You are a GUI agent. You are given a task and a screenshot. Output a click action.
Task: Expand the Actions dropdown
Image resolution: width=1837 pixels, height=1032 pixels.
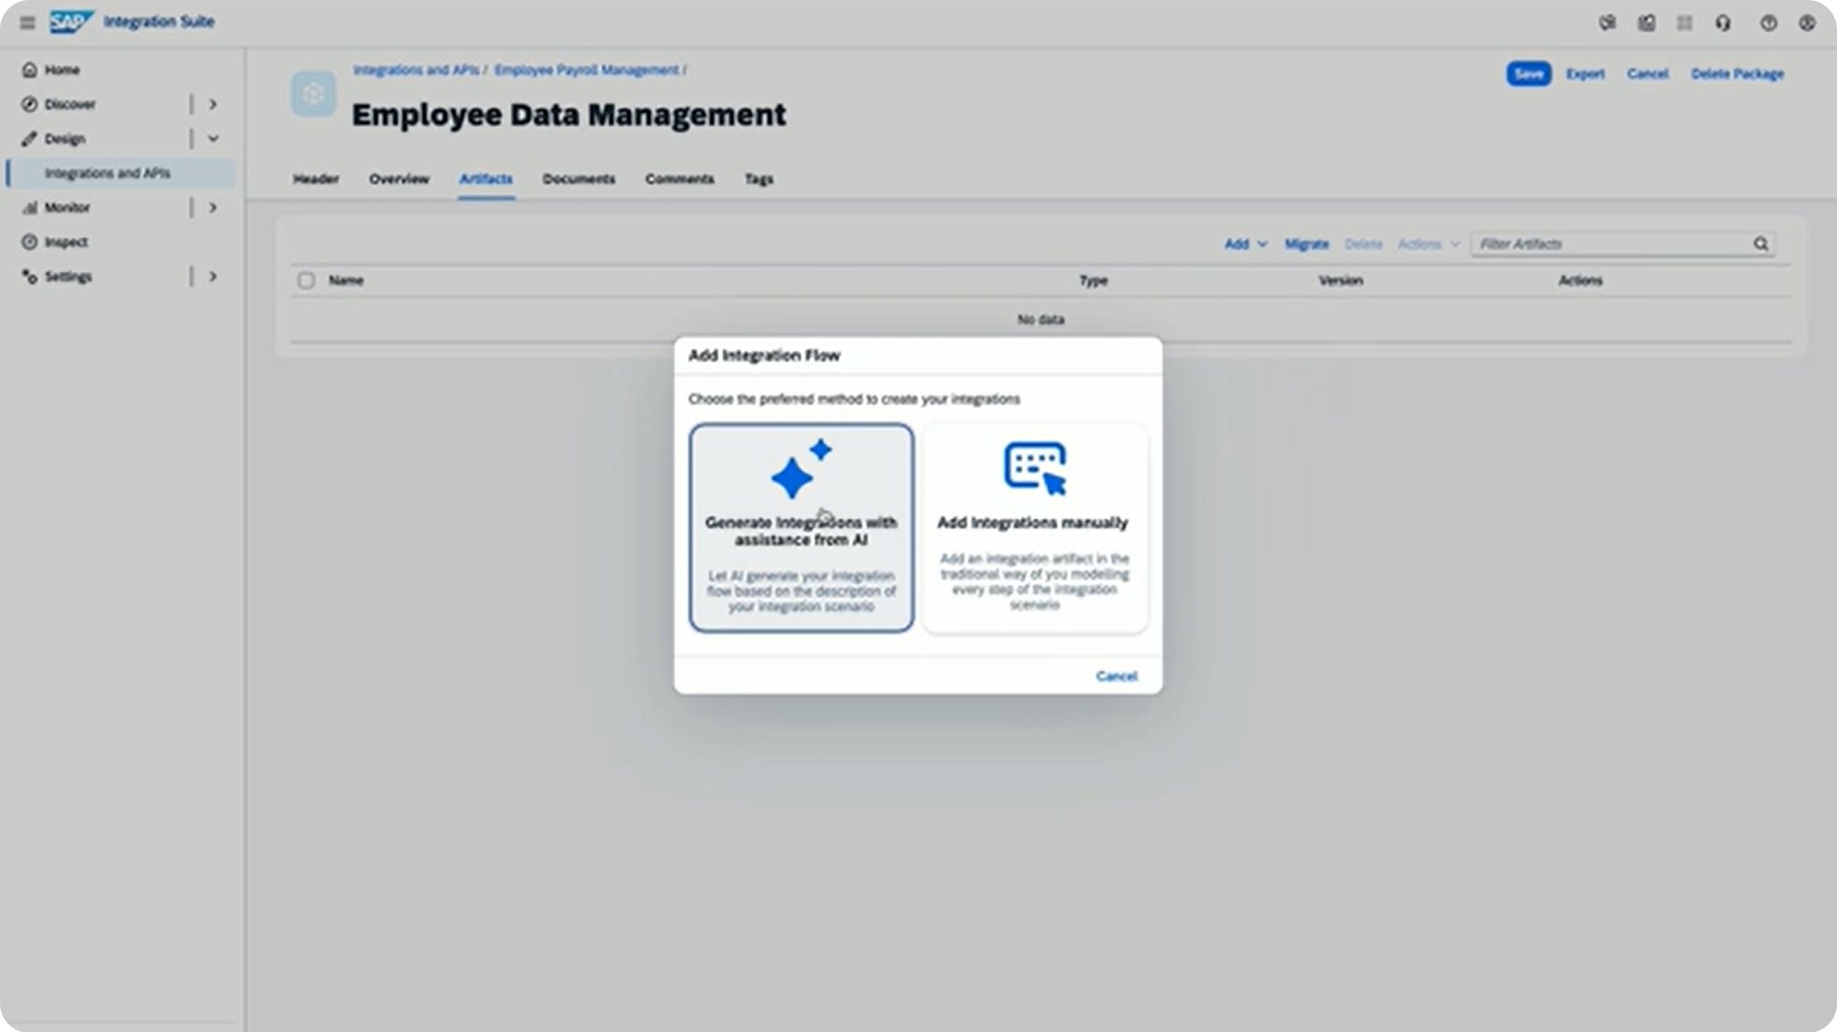tap(1428, 244)
